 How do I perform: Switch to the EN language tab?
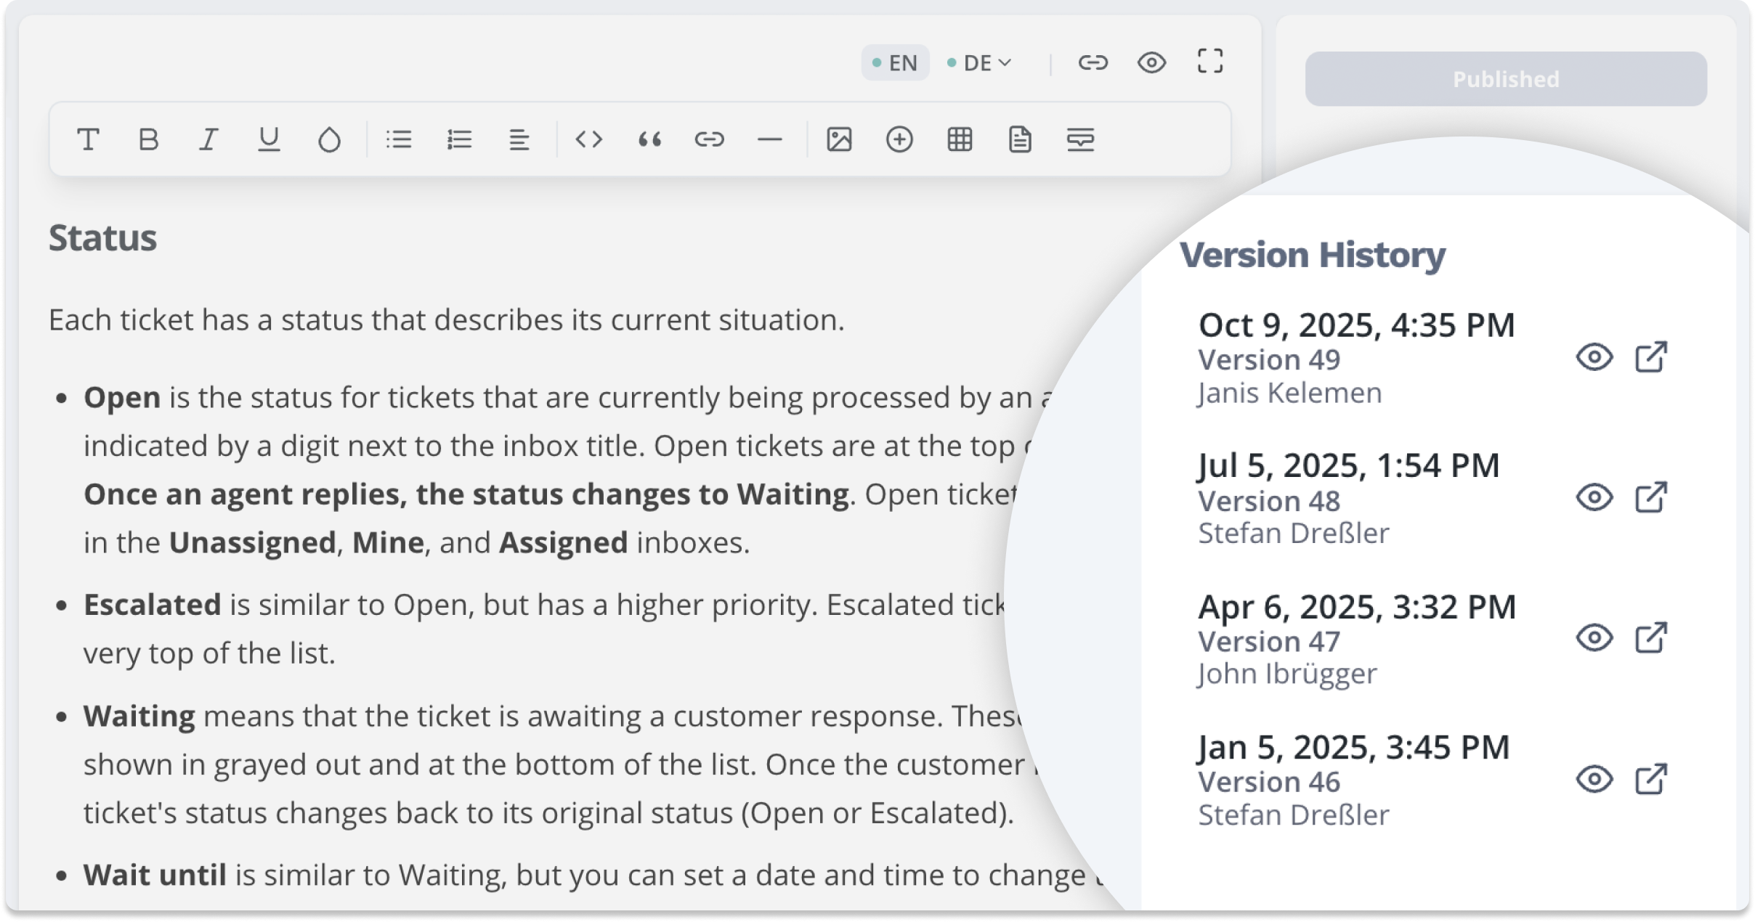895,63
